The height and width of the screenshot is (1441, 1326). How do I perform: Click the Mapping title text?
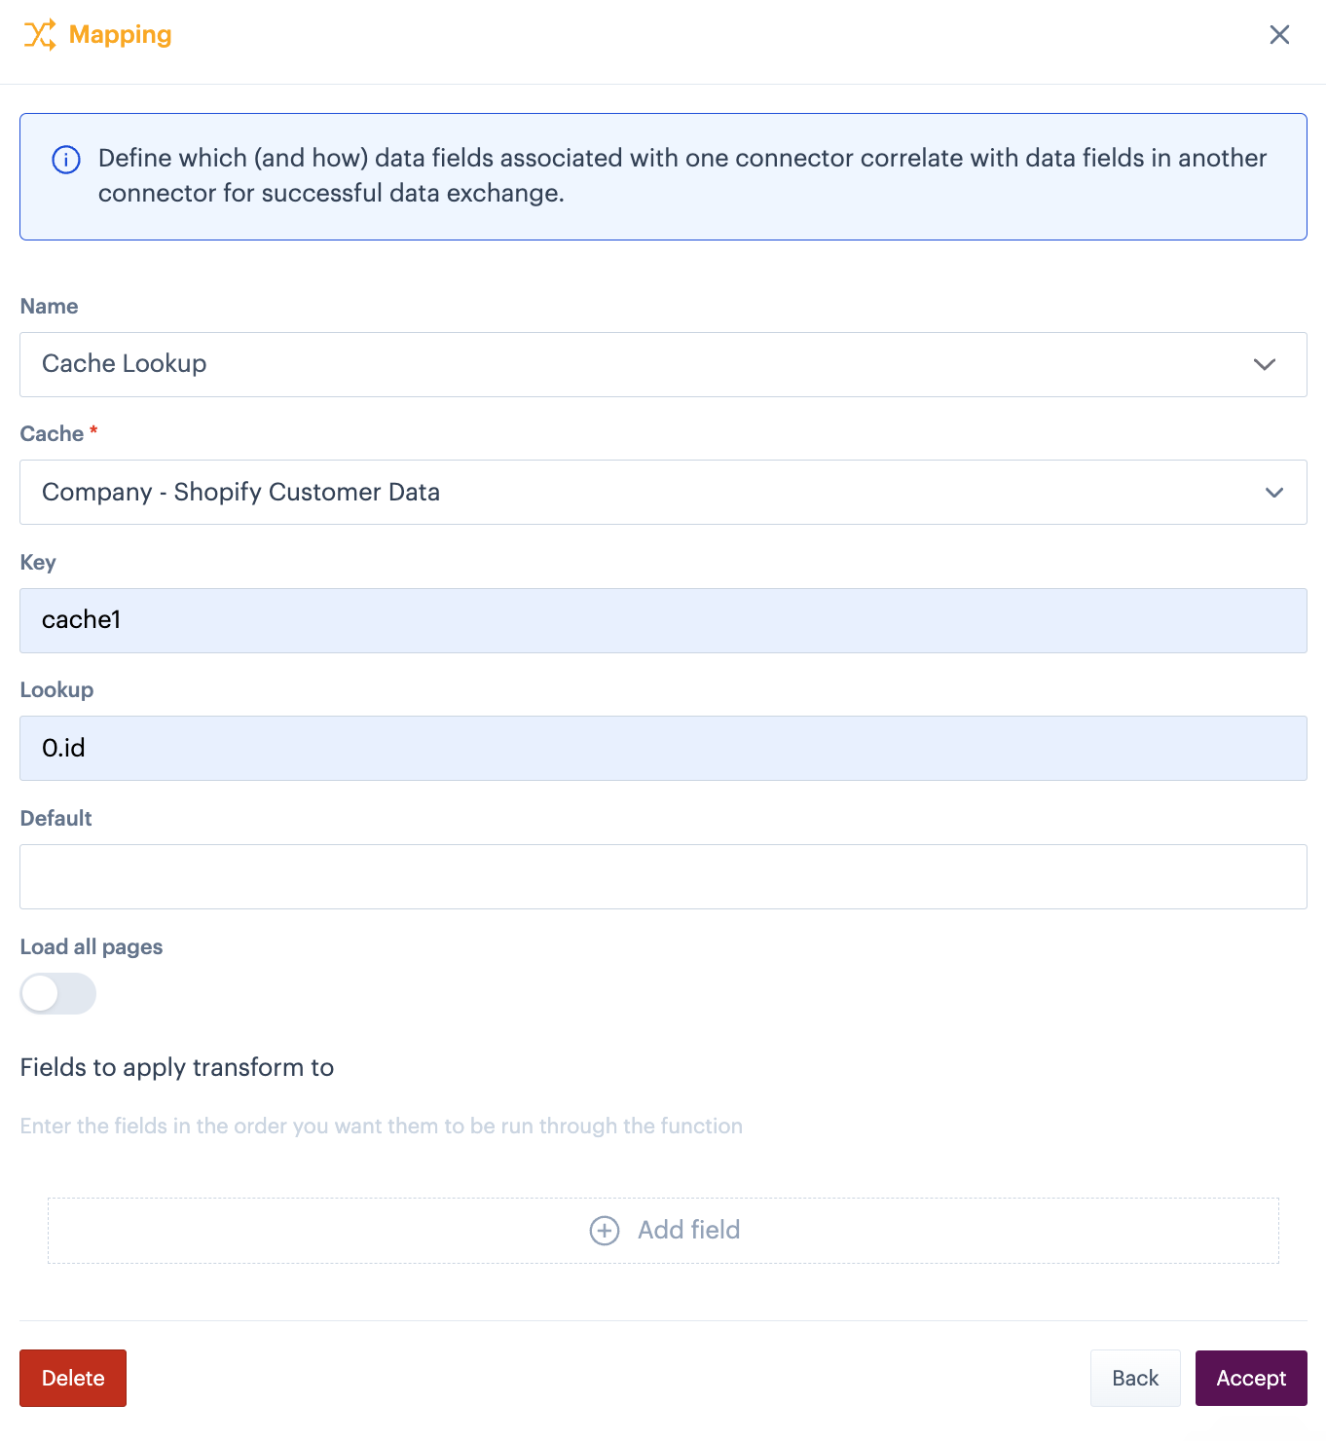coord(120,35)
